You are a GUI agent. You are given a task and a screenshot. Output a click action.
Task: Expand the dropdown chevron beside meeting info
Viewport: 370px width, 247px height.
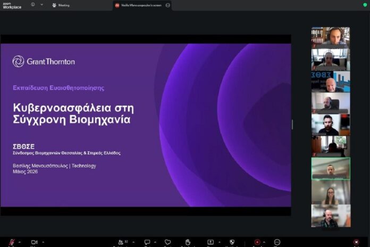point(42,4)
